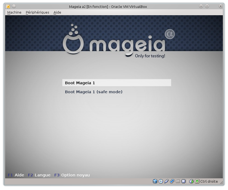Screen dimensions: 228x190
Task: Maximize the VirtualBox window
Action: click(x=207, y=6)
